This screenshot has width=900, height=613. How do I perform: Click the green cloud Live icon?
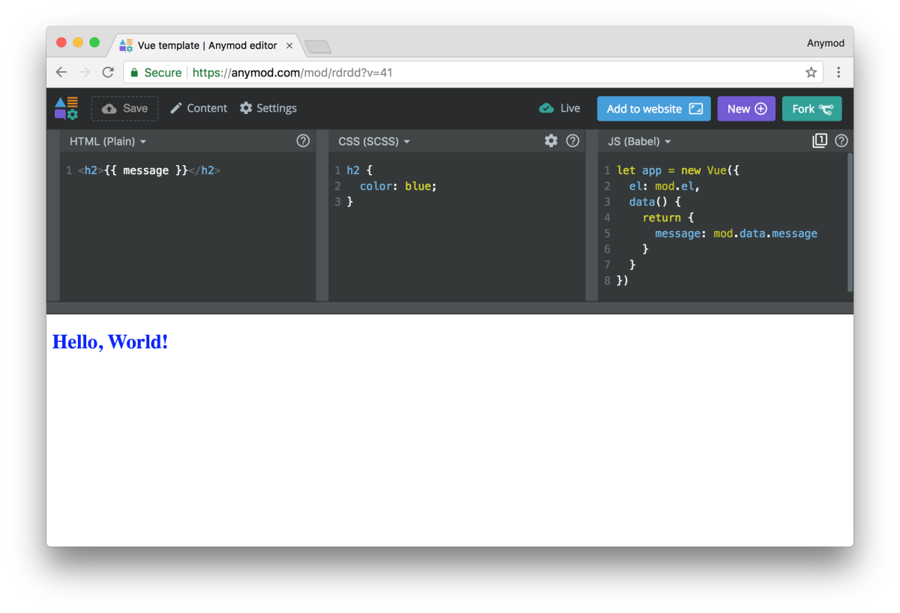pyautogui.click(x=546, y=108)
